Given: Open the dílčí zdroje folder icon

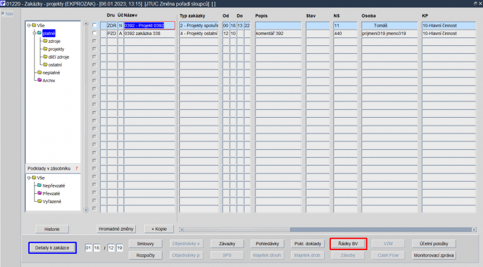Looking at the screenshot, I should coord(45,57).
